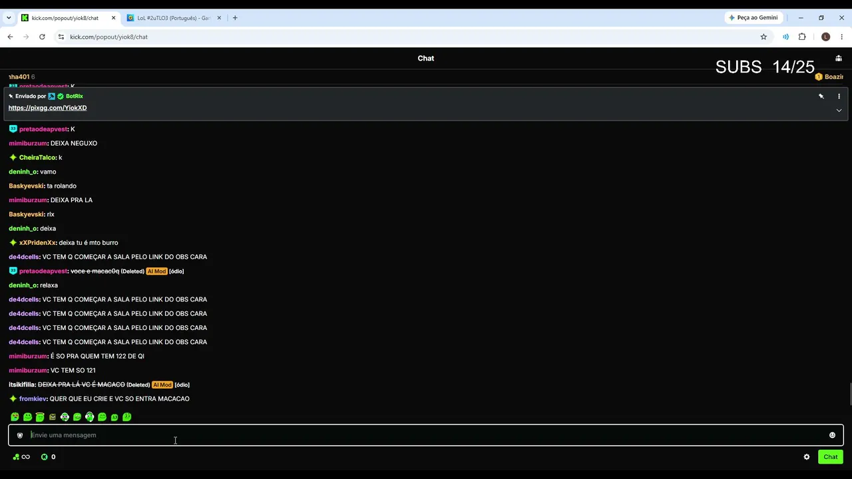Viewport: 852px width, 479px height.
Task: Open the Extensions puzzle menu
Action: [802, 37]
